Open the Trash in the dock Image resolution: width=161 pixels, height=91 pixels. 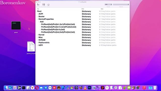[155, 88]
